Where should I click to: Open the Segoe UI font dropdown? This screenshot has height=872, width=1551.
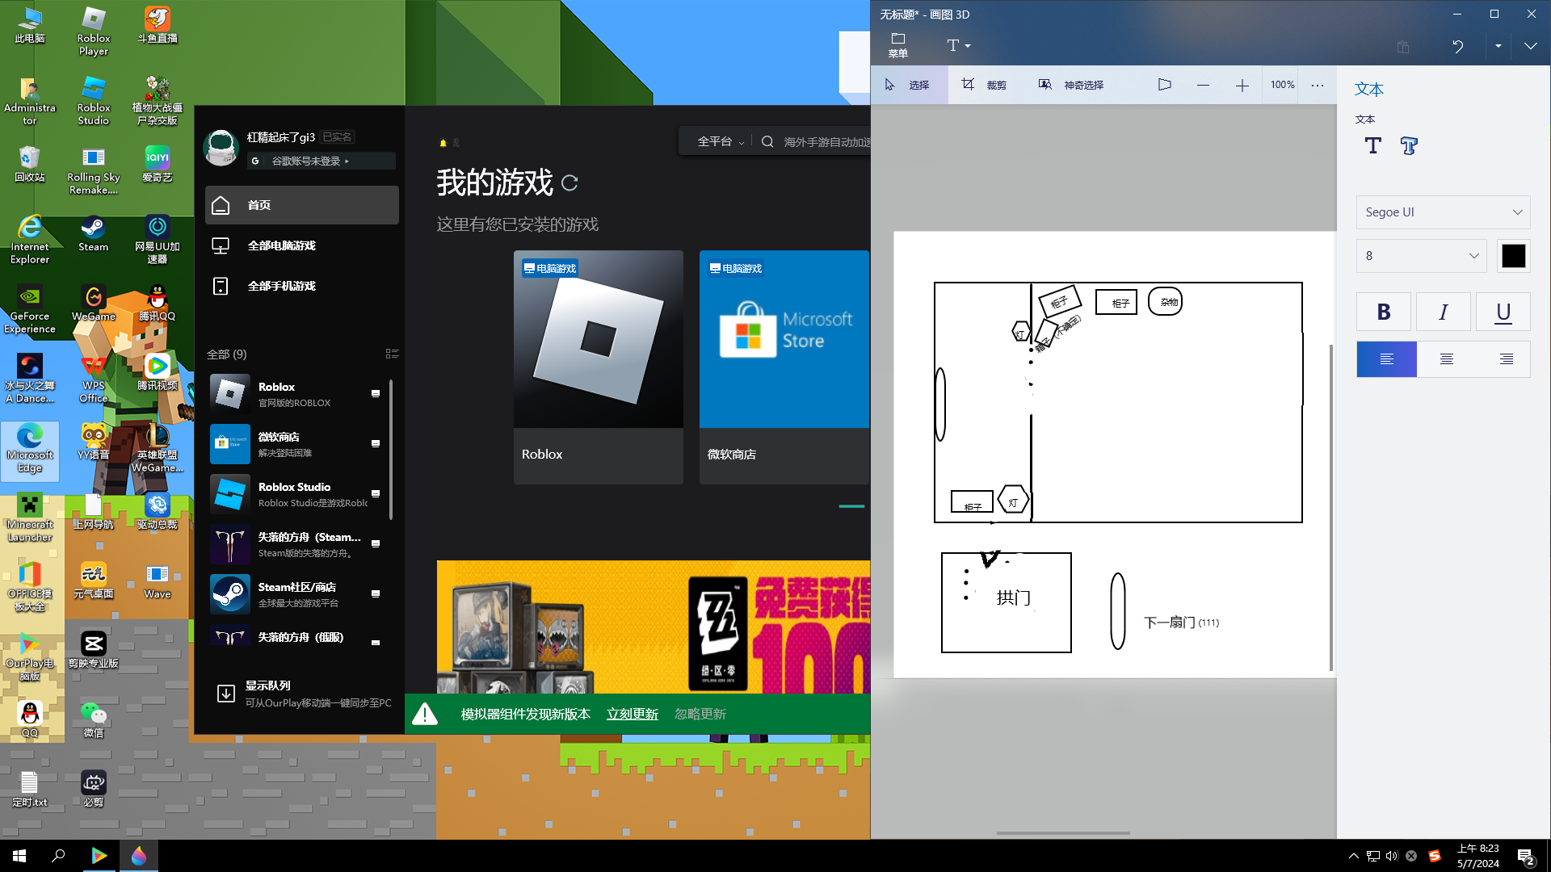(1443, 212)
